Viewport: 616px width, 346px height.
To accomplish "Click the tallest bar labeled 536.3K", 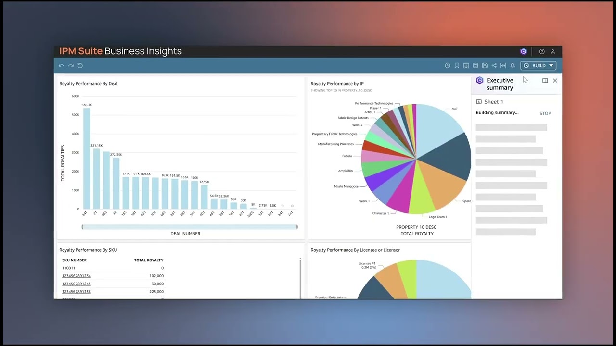I will tap(87, 159).
